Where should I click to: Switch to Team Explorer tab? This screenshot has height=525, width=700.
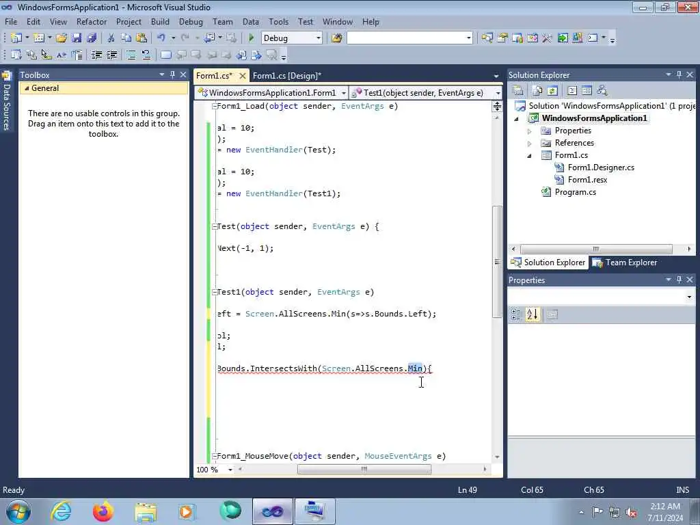(x=625, y=262)
